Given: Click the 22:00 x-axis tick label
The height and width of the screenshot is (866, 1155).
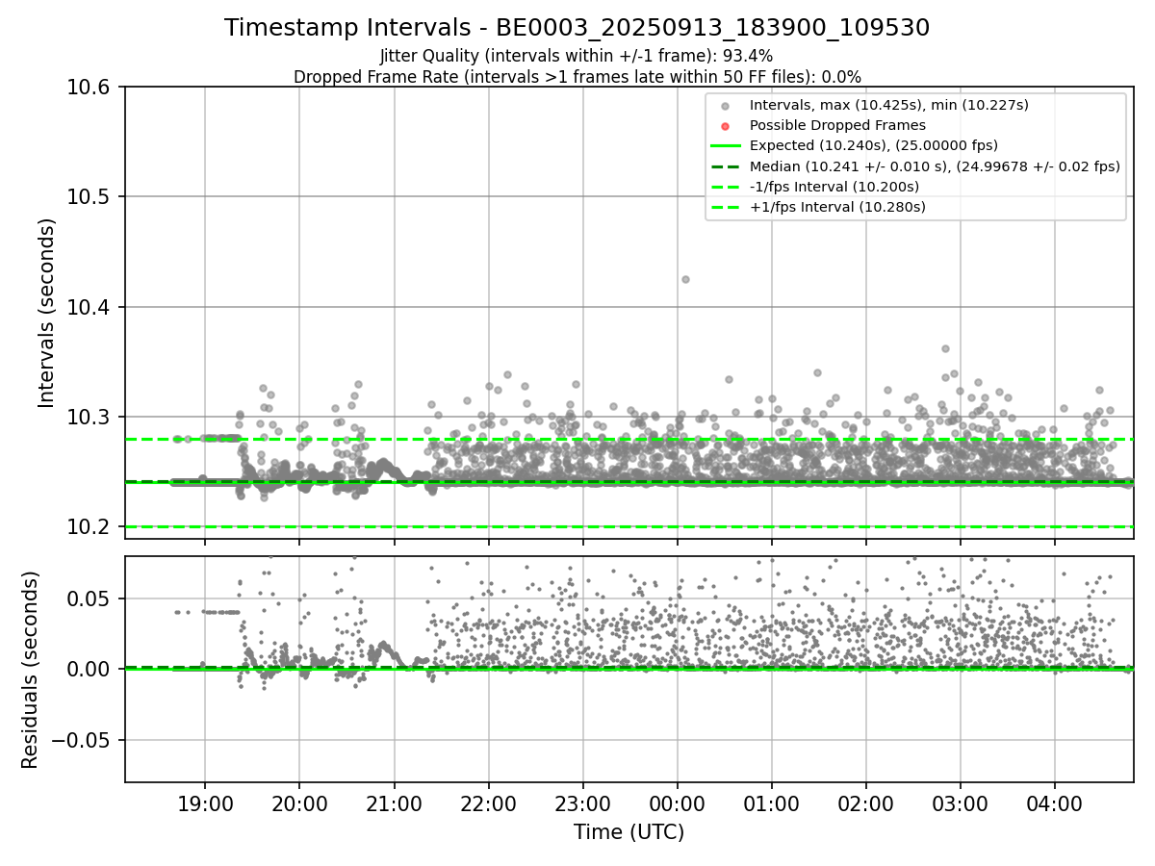Looking at the screenshot, I should point(488,803).
